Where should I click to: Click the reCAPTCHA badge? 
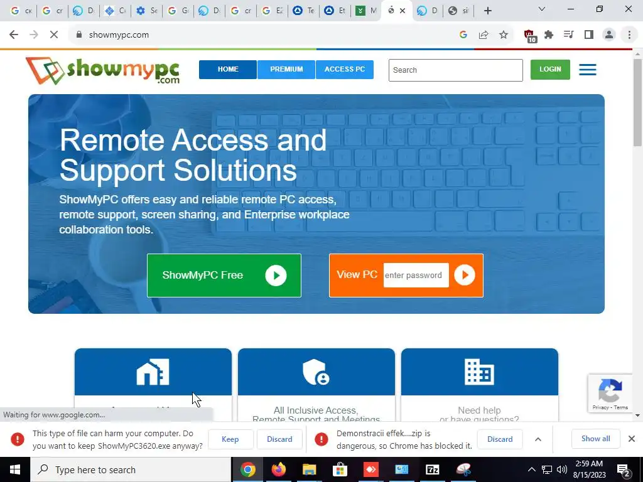[x=610, y=393]
